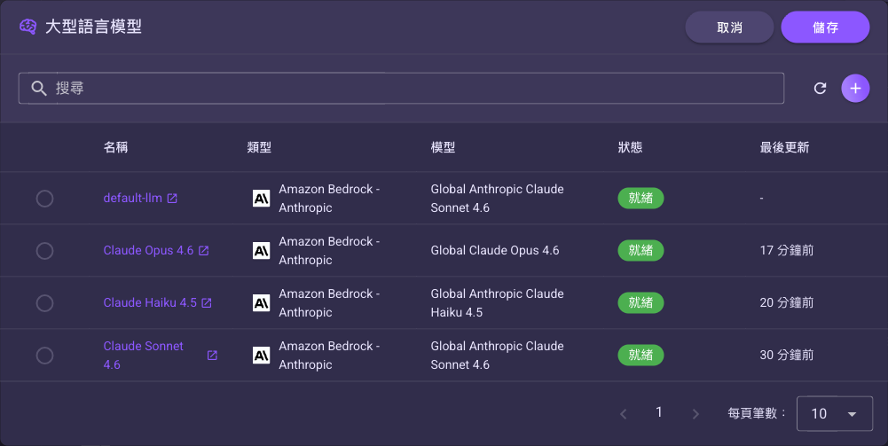The width and height of the screenshot is (888, 446).
Task: Click 就緒 badge in Claude Sonnet 4.6 row
Action: coord(640,356)
